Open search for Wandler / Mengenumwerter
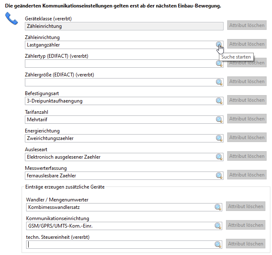The image size is (272, 255). click(218, 207)
